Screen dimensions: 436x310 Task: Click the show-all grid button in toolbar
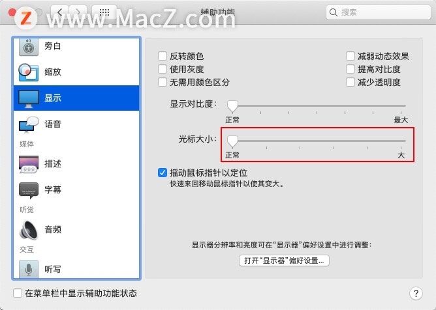104,12
